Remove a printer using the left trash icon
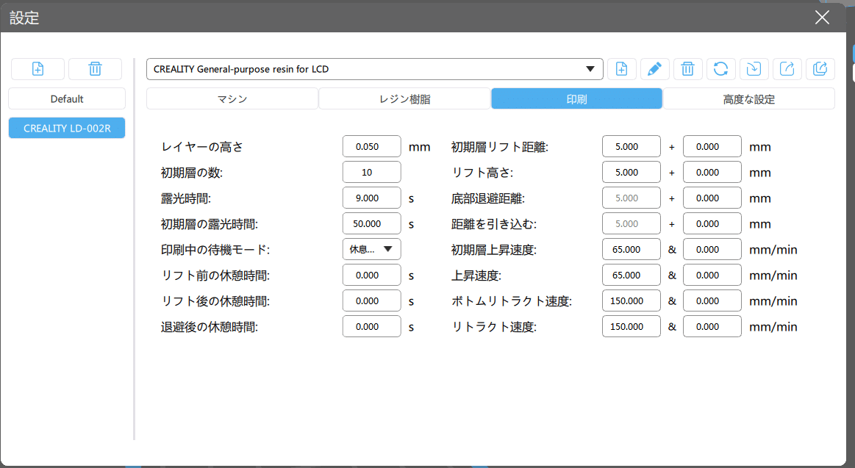This screenshot has width=855, height=468. 95,68
